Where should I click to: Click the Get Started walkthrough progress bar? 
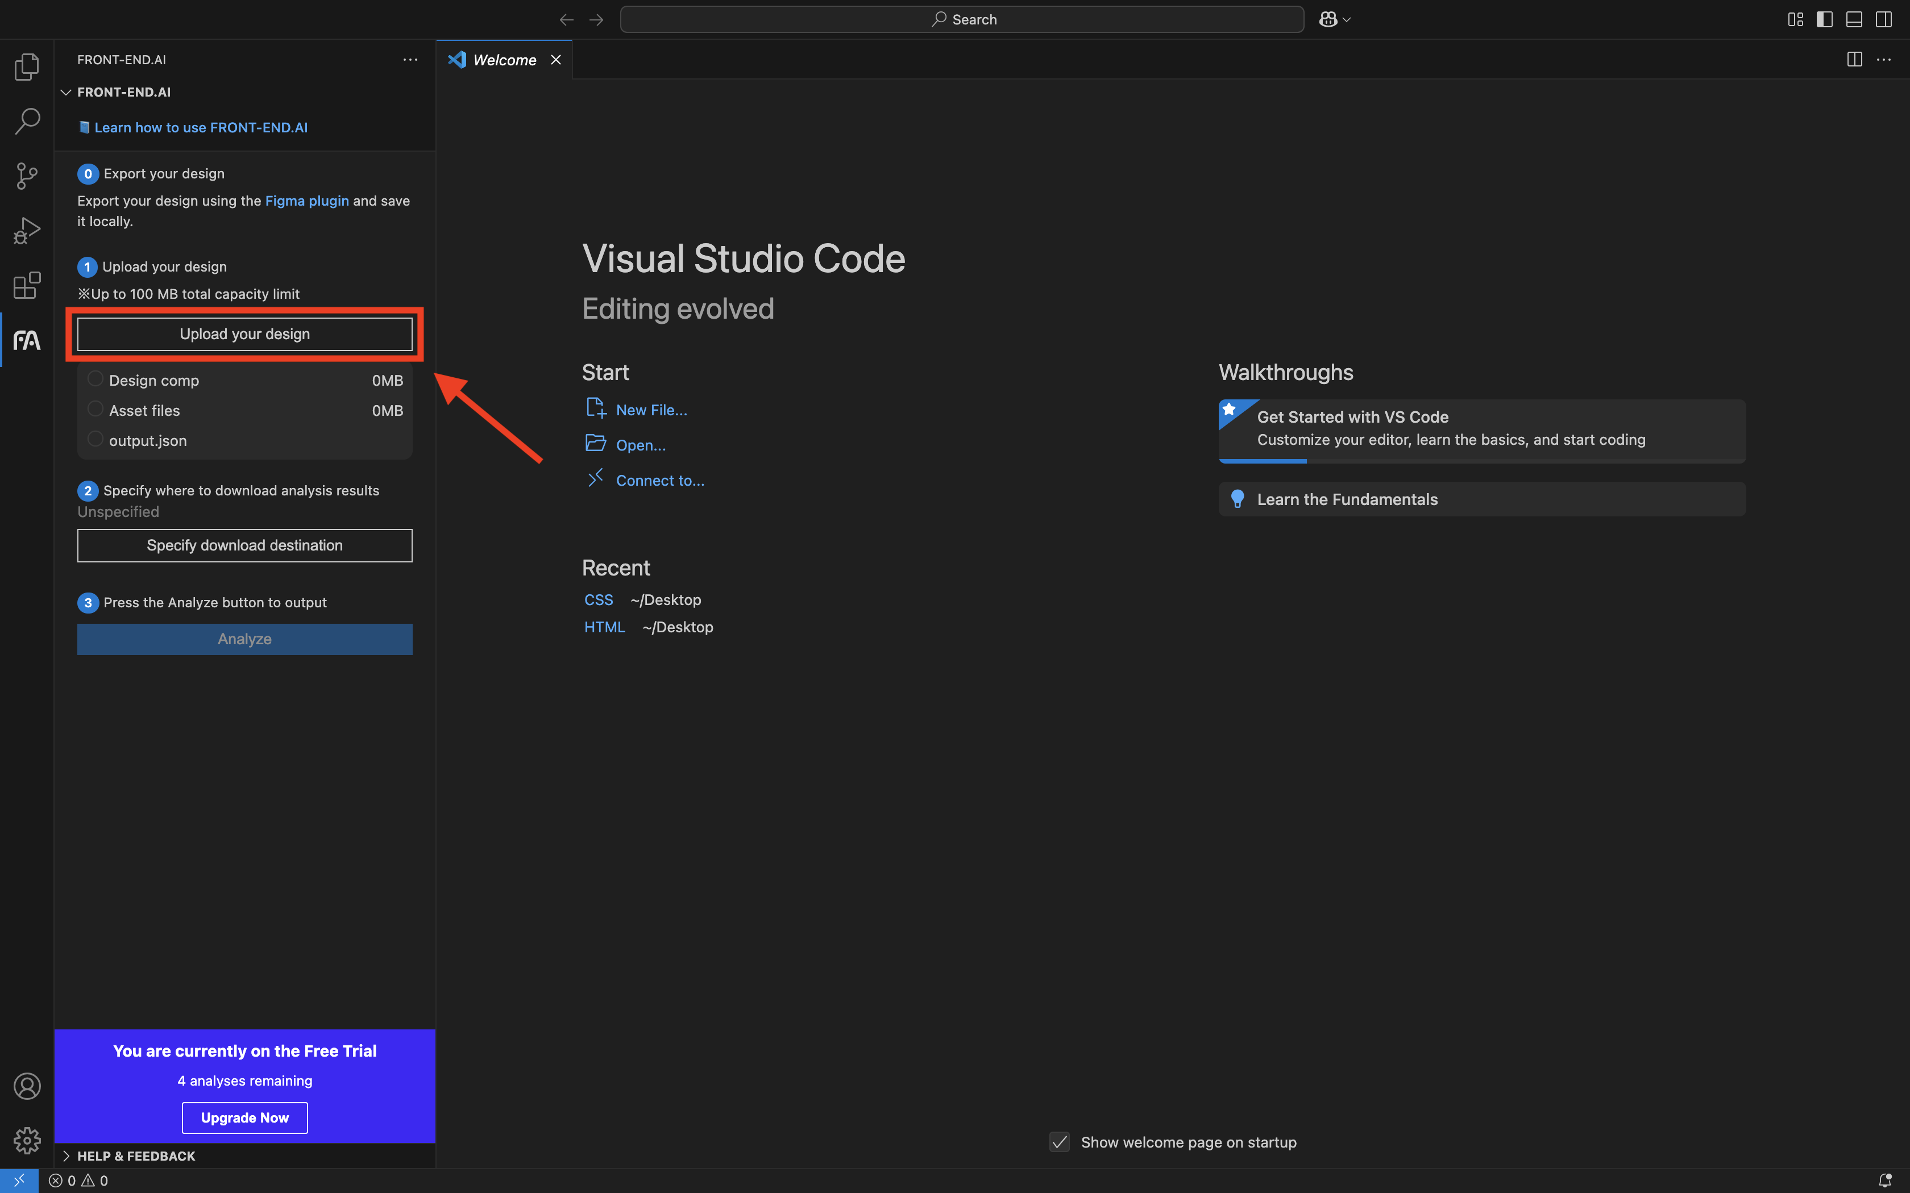[x=1482, y=461]
